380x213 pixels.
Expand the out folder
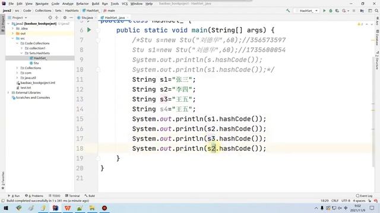point(13,33)
